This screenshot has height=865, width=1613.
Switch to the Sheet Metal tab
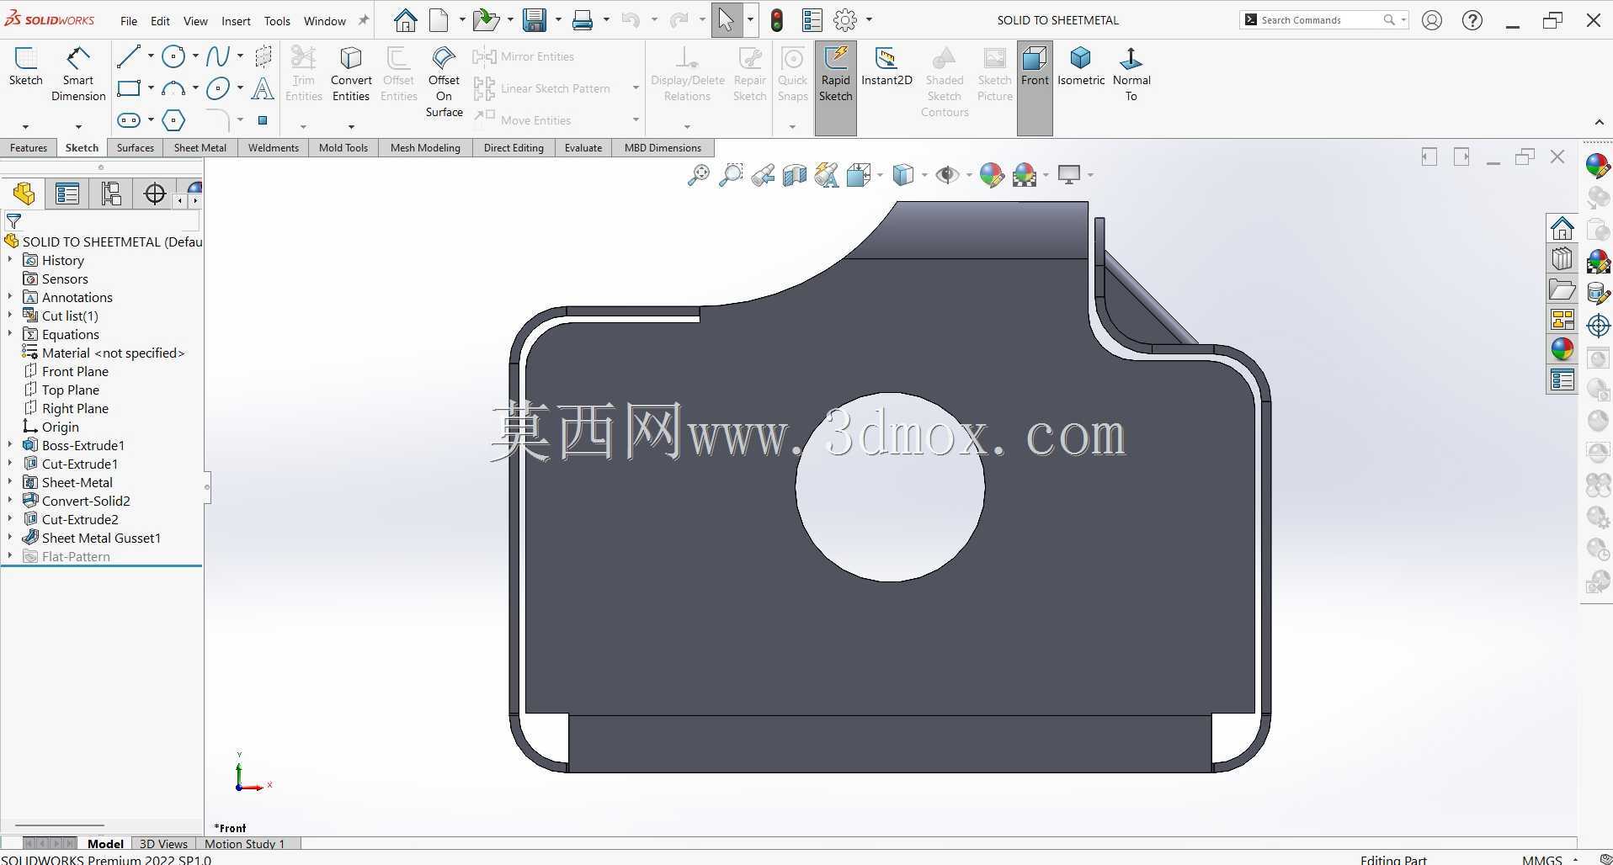click(200, 148)
